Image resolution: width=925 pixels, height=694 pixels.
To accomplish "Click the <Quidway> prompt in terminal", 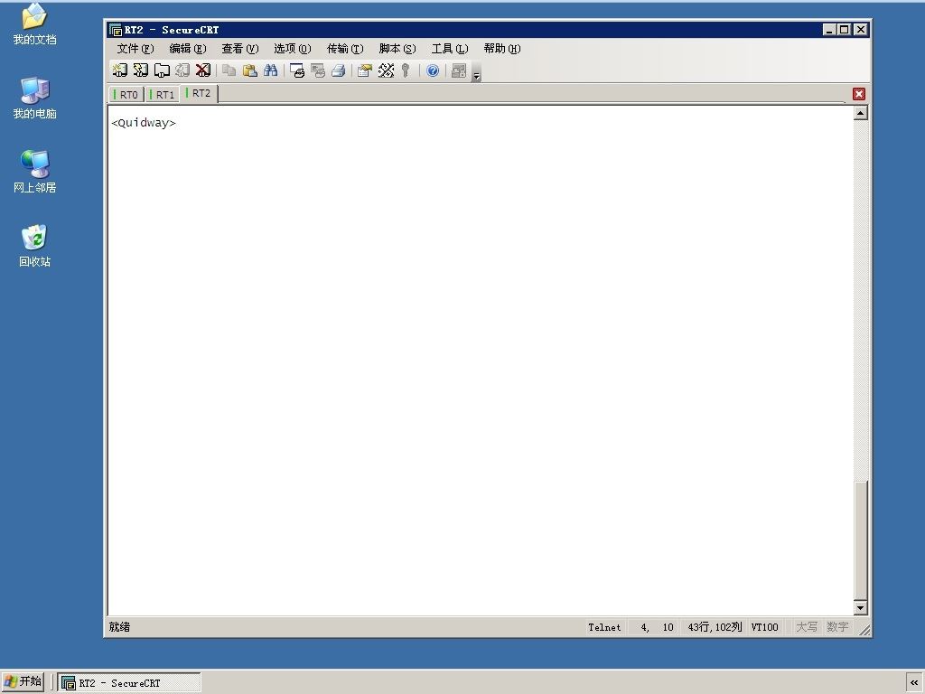I will 144,123.
